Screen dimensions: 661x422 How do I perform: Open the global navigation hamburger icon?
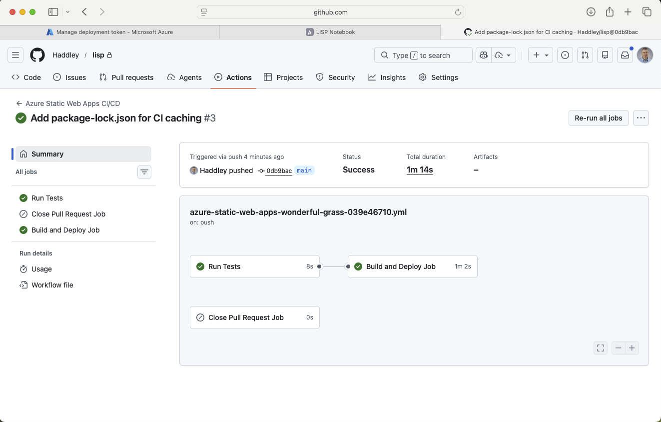pos(15,55)
